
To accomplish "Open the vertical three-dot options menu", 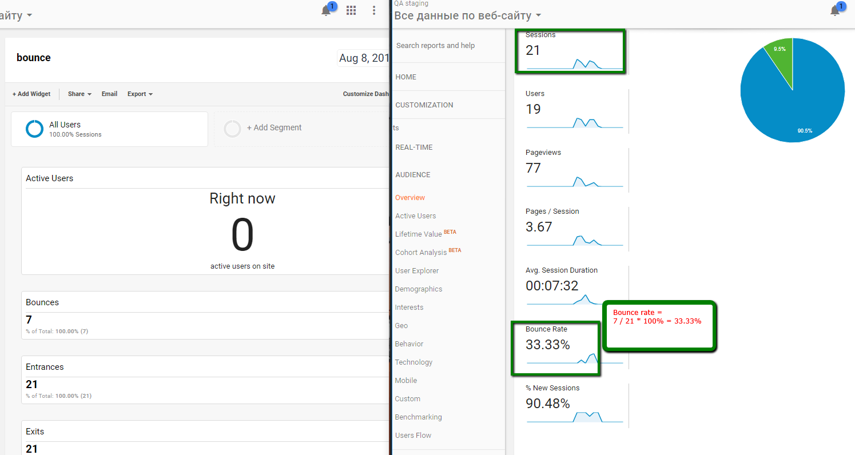I will [x=374, y=10].
